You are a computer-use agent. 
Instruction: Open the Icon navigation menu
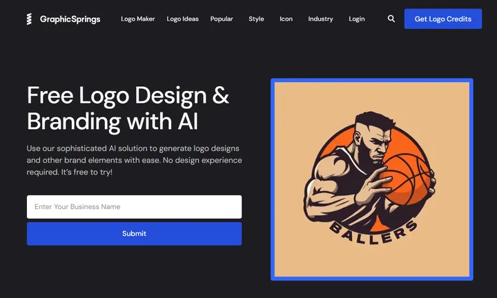[286, 19]
